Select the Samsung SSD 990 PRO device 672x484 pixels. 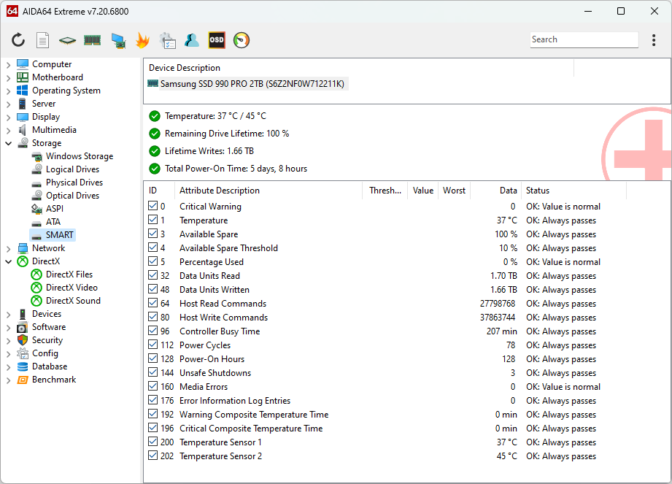click(x=248, y=83)
